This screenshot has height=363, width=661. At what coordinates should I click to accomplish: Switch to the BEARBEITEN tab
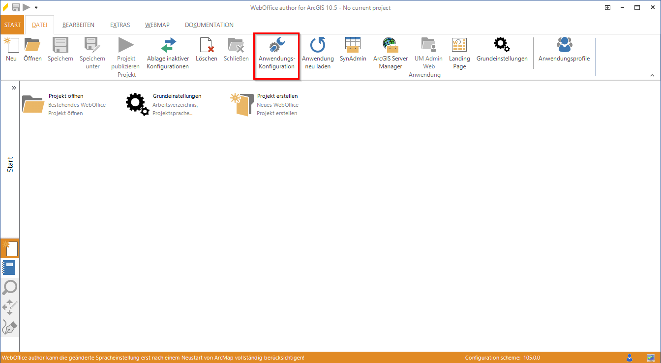point(78,25)
